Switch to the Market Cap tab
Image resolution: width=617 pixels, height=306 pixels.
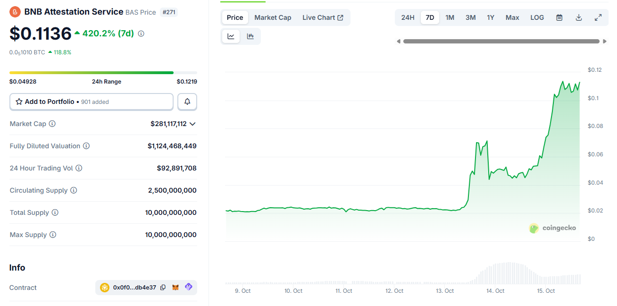(x=273, y=17)
